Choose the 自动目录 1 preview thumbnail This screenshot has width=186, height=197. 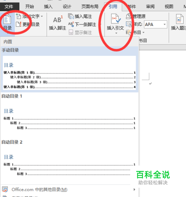69,119
